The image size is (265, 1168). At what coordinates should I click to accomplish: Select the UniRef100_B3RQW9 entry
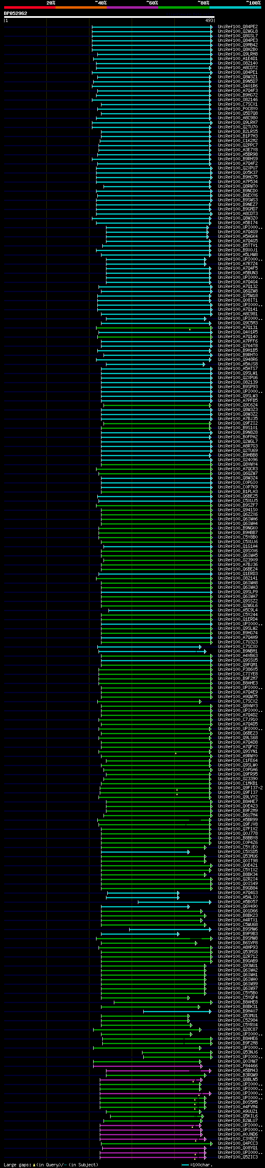click(x=238, y=1075)
